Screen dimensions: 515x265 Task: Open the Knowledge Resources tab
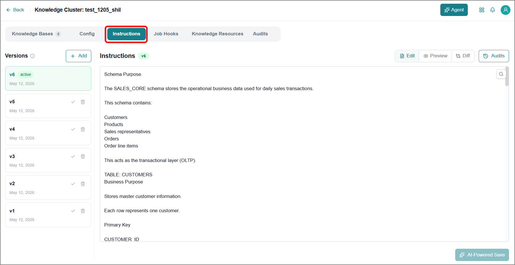217,34
